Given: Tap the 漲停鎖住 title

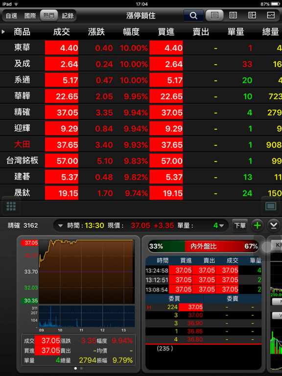Looking at the screenshot, I should point(141,16).
